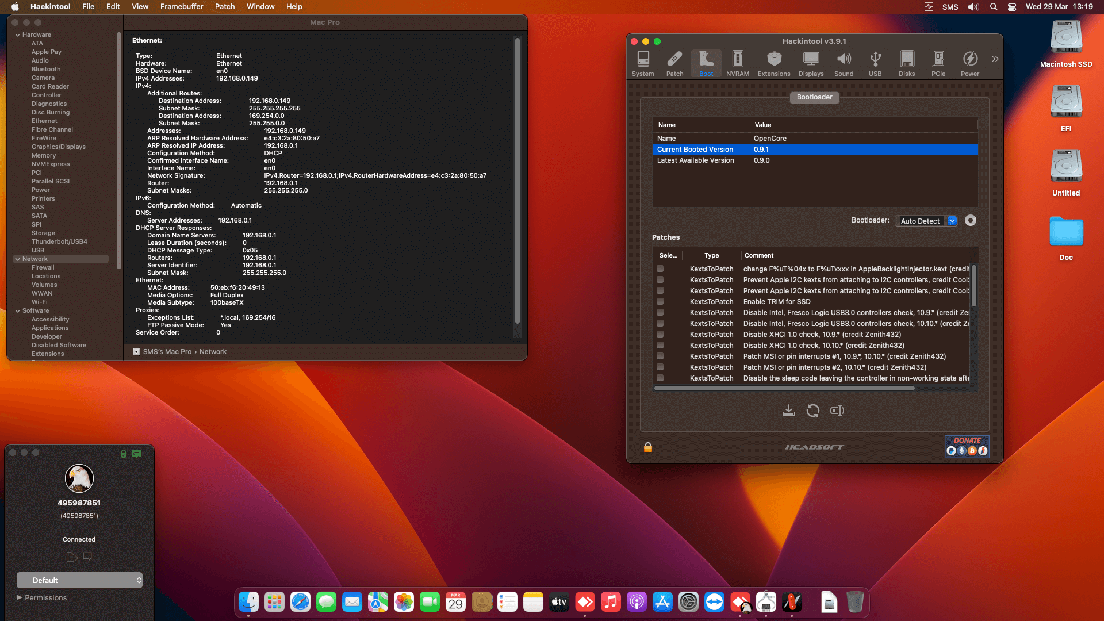The width and height of the screenshot is (1104, 621).
Task: Click the download patches icon
Action: pos(789,411)
